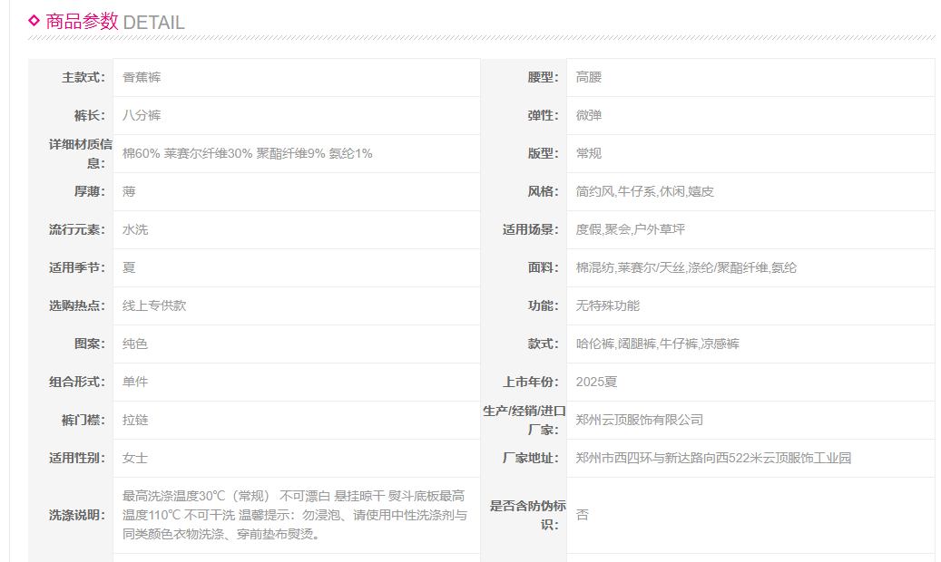The width and height of the screenshot is (941, 562).
Task: Click the 面料 fabric label
Action: pyautogui.click(x=543, y=268)
